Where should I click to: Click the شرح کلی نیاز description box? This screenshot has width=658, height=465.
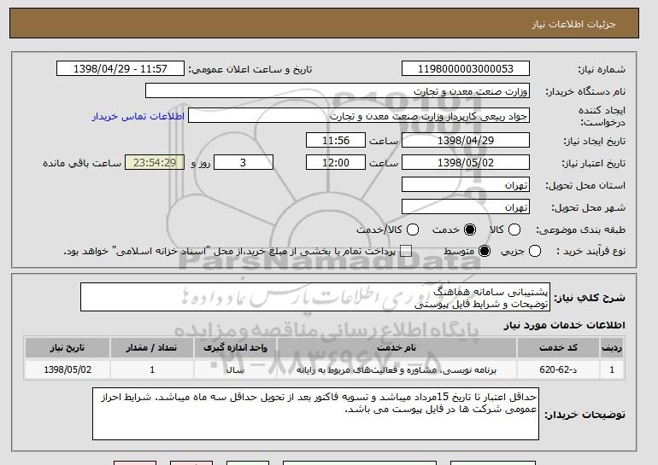[315, 297]
